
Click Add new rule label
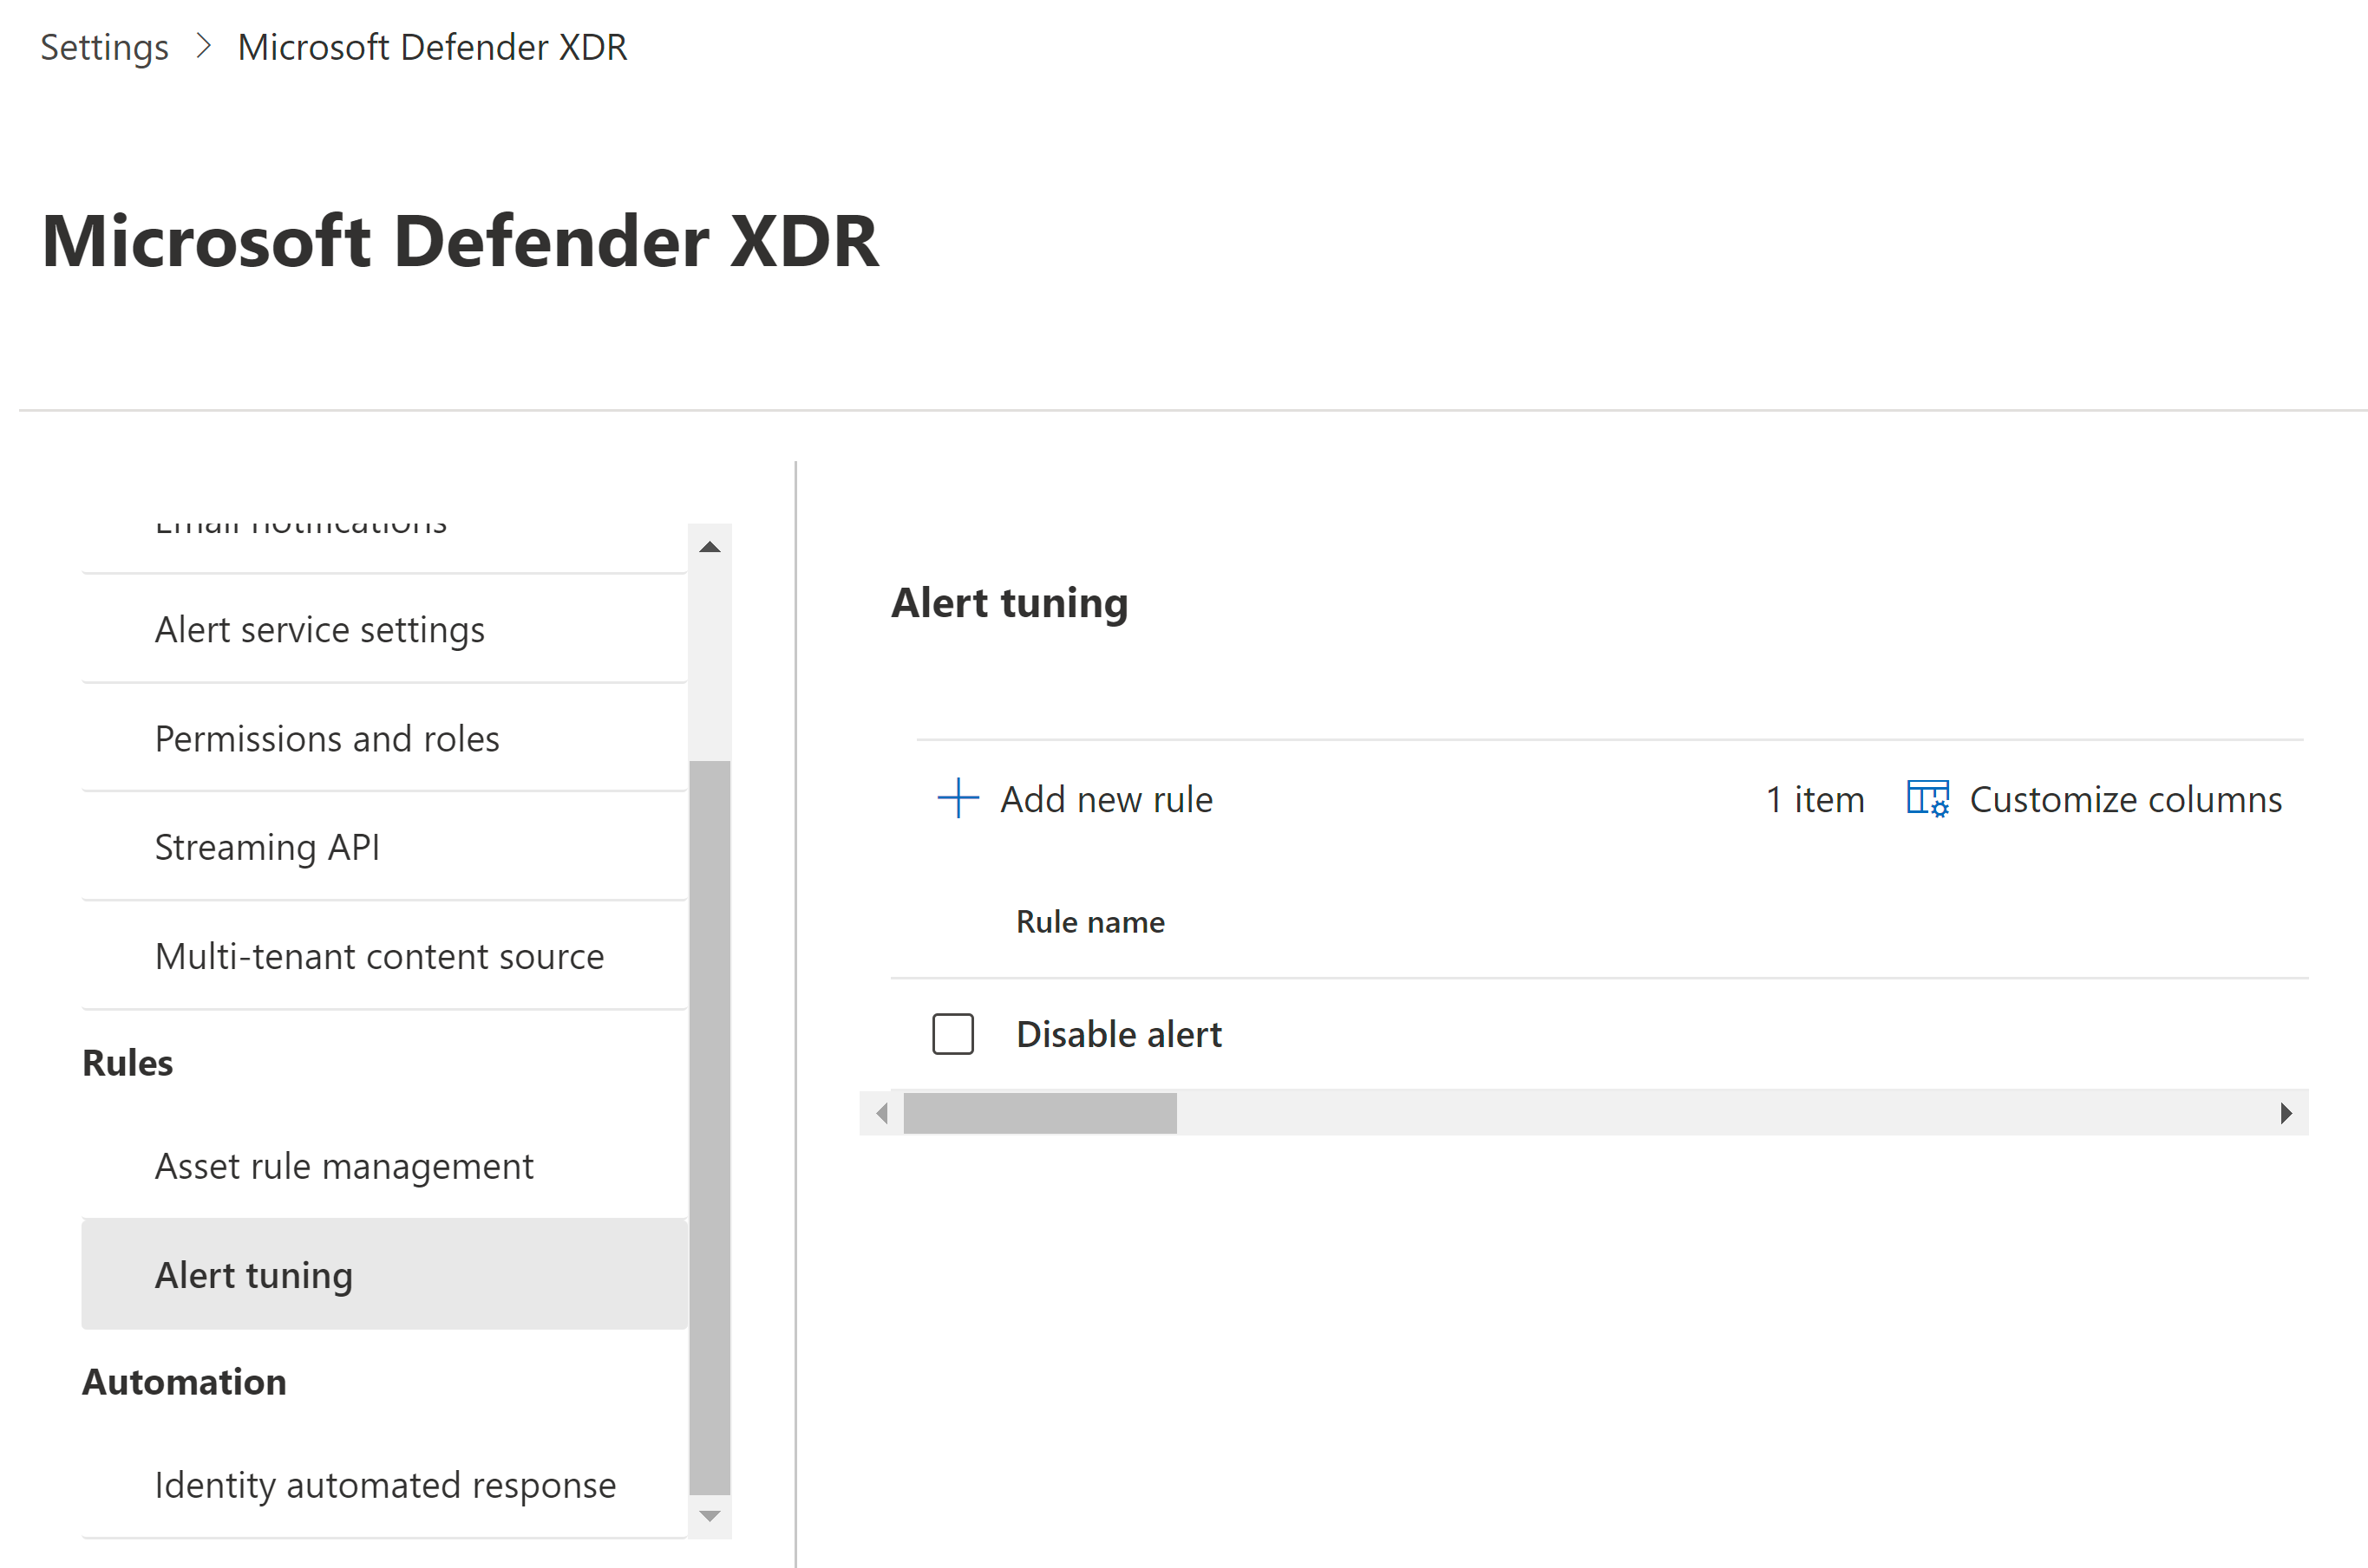pos(1107,800)
